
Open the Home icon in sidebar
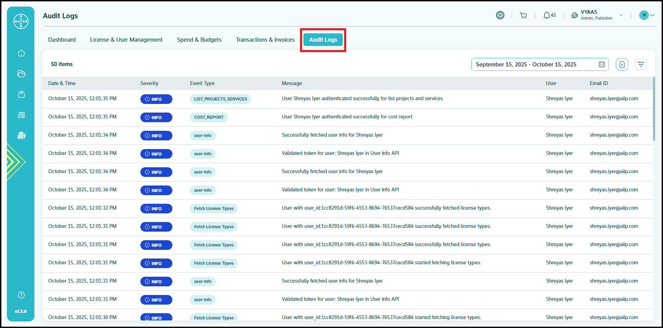click(x=21, y=53)
